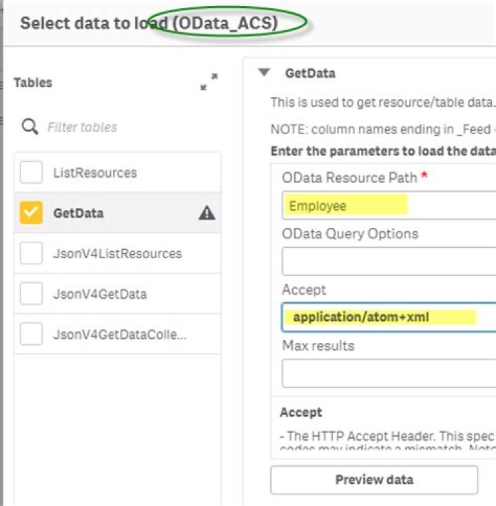496x506 pixels.
Task: Click the Filter tables search field
Action: click(x=119, y=127)
